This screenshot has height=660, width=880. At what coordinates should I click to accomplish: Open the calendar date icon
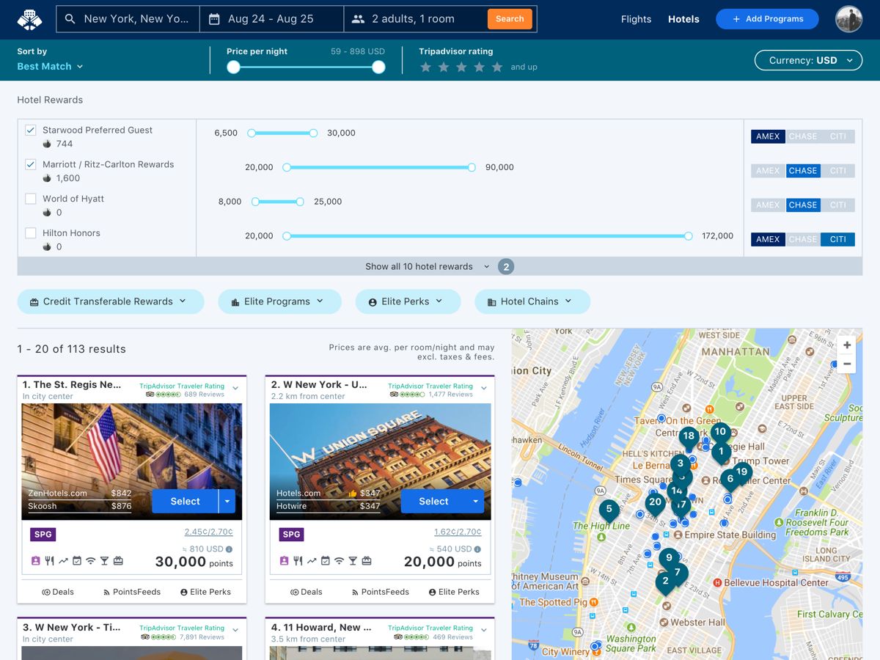click(x=214, y=19)
